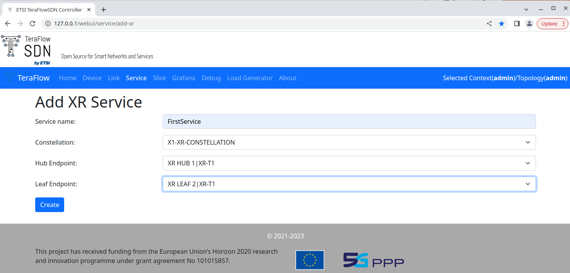
Task: Go to the Device menu item
Action: [92, 78]
